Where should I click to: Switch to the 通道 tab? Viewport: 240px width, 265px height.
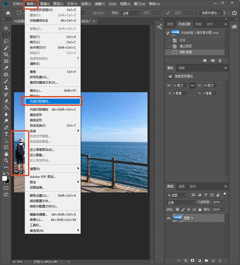182,186
